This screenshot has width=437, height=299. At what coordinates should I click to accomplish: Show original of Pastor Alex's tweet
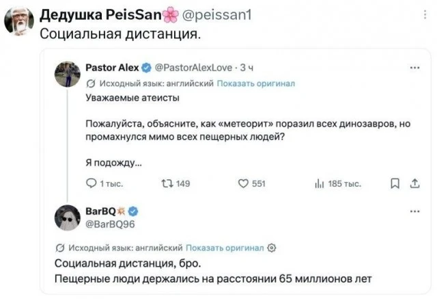(255, 83)
